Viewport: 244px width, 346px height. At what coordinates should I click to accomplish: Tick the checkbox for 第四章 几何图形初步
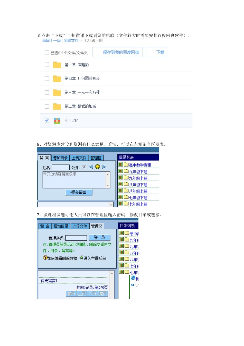[47, 79]
